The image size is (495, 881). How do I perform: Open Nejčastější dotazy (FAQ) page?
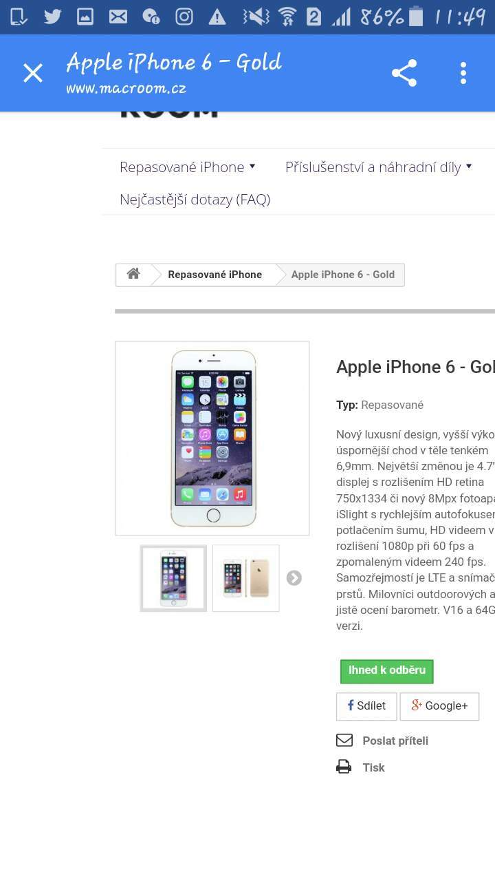click(x=195, y=200)
